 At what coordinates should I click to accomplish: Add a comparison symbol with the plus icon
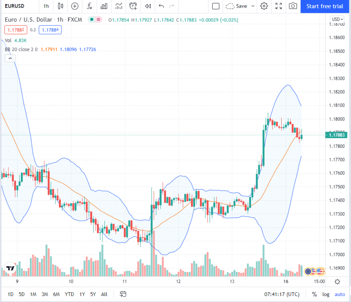(74, 6)
